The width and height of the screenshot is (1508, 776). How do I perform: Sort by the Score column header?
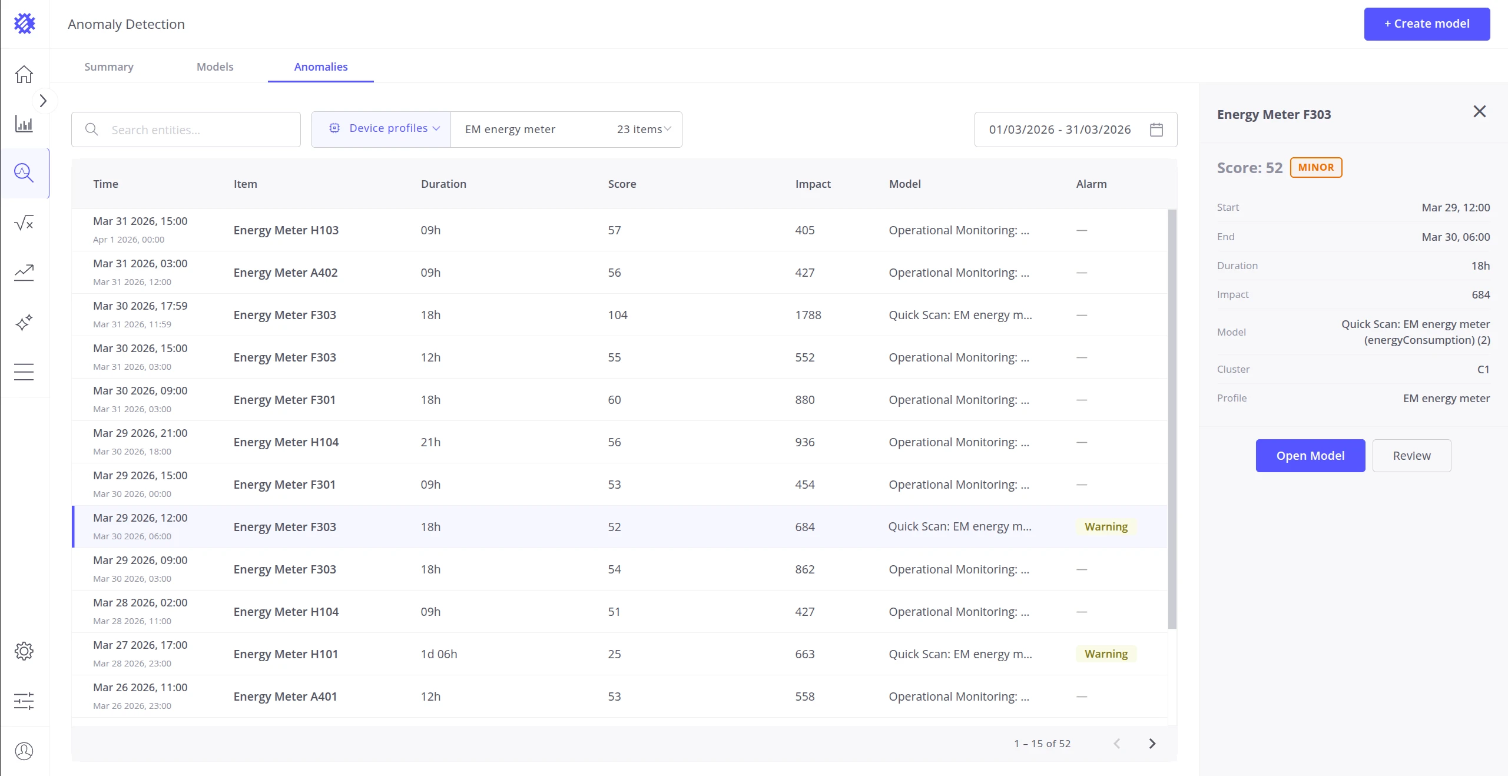[622, 184]
